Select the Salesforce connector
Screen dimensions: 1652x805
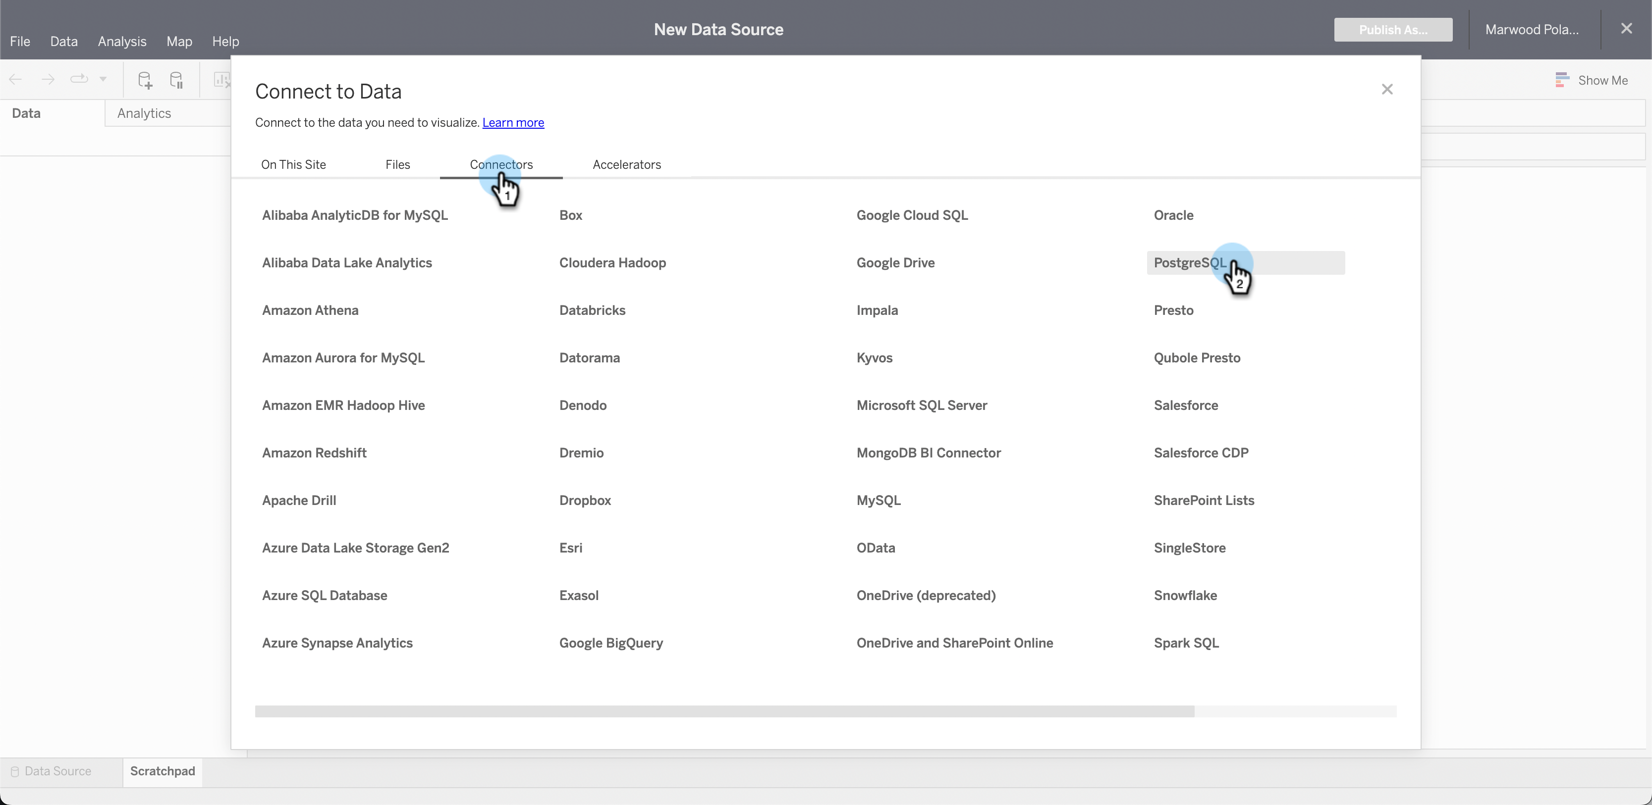pos(1186,405)
